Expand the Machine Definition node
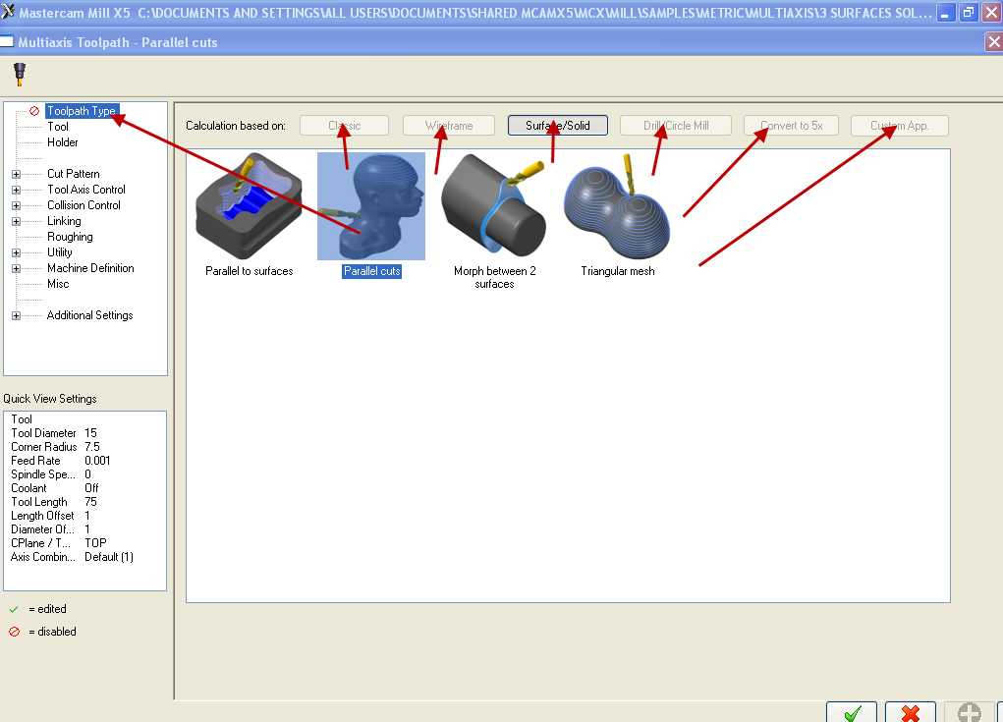The width and height of the screenshot is (1003, 722). (16, 268)
